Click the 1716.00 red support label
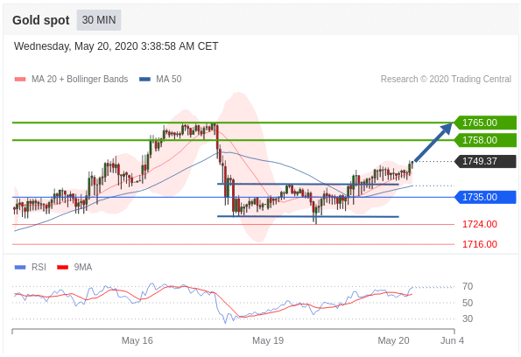The width and height of the screenshot is (521, 357). 480,244
